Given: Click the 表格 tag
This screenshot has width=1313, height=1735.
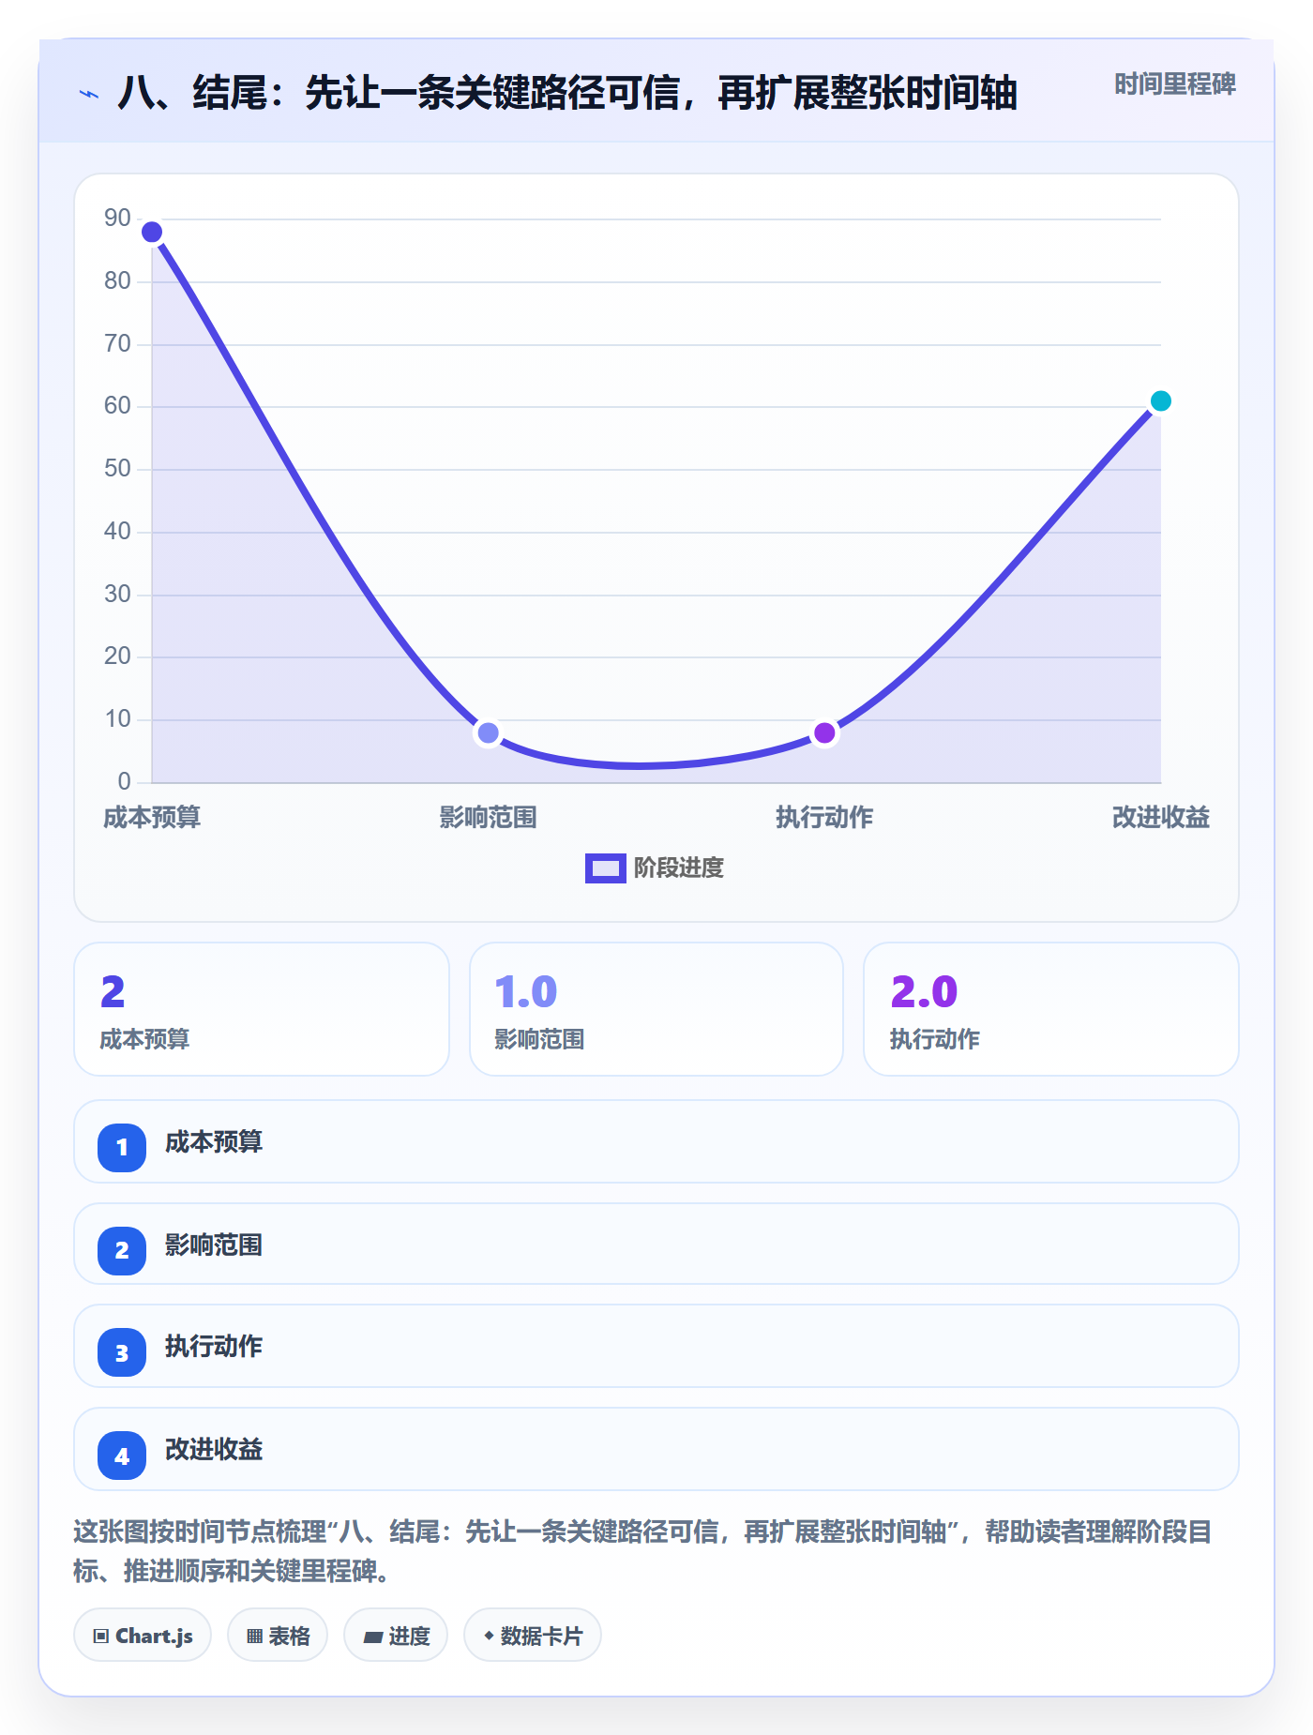Looking at the screenshot, I should point(278,1636).
